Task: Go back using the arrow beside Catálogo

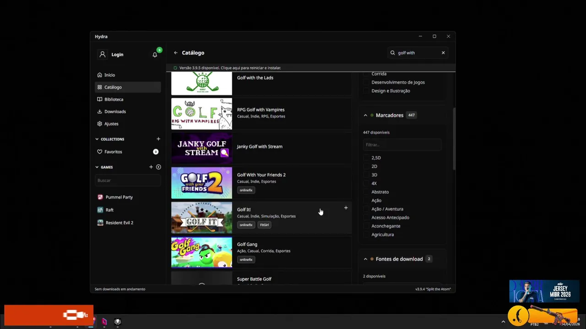Action: [x=175, y=53]
